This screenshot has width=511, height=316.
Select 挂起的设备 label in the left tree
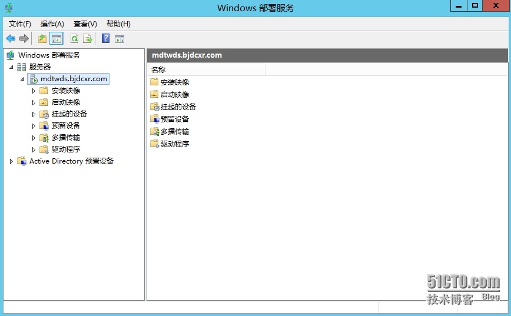click(69, 114)
